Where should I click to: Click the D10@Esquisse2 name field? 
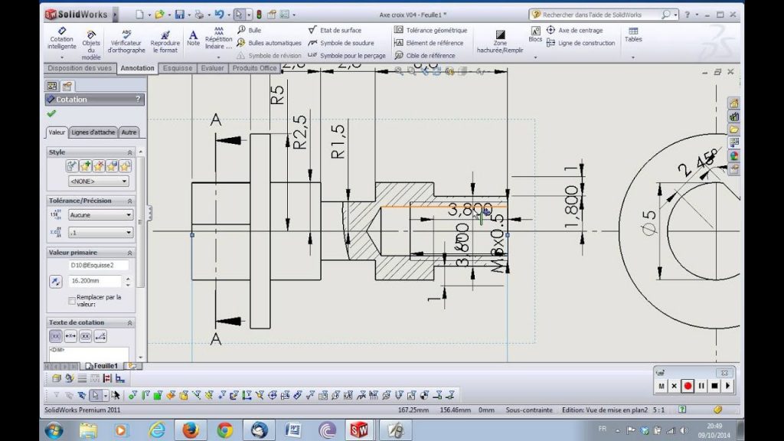pyautogui.click(x=99, y=265)
